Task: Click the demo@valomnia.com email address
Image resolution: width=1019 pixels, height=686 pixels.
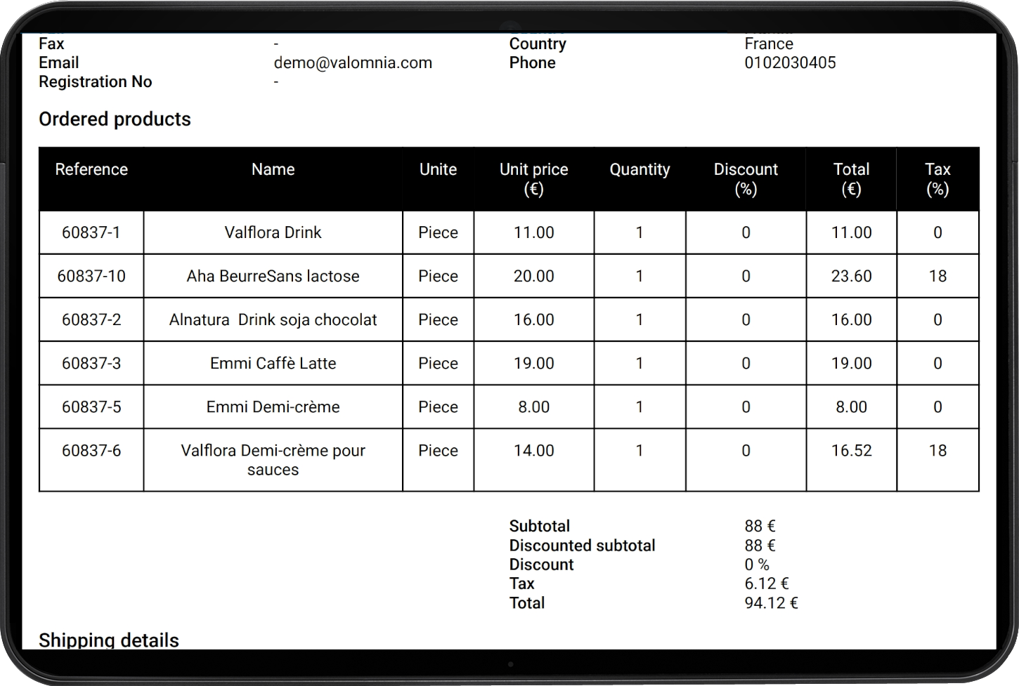Action: click(x=353, y=62)
